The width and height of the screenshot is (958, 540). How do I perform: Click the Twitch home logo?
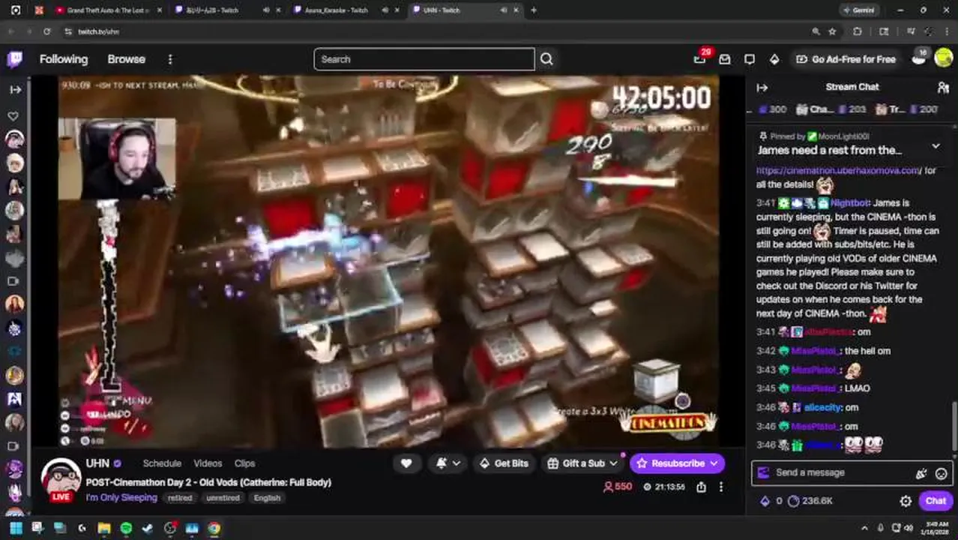[14, 59]
